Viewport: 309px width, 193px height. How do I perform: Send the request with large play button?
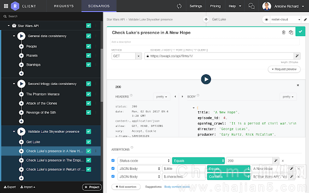(206, 79)
